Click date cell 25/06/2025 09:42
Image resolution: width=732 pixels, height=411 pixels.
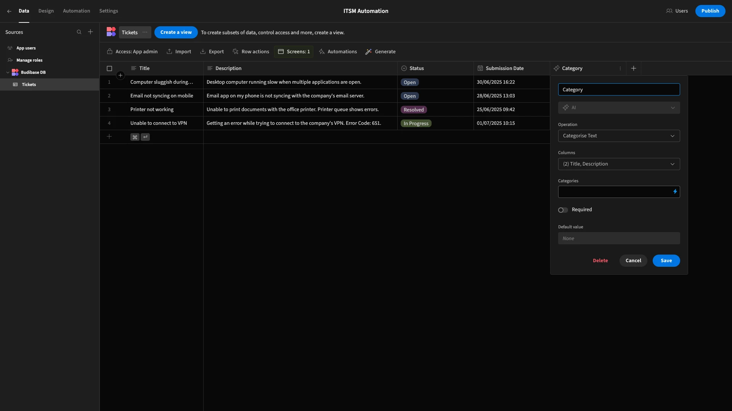512,110
